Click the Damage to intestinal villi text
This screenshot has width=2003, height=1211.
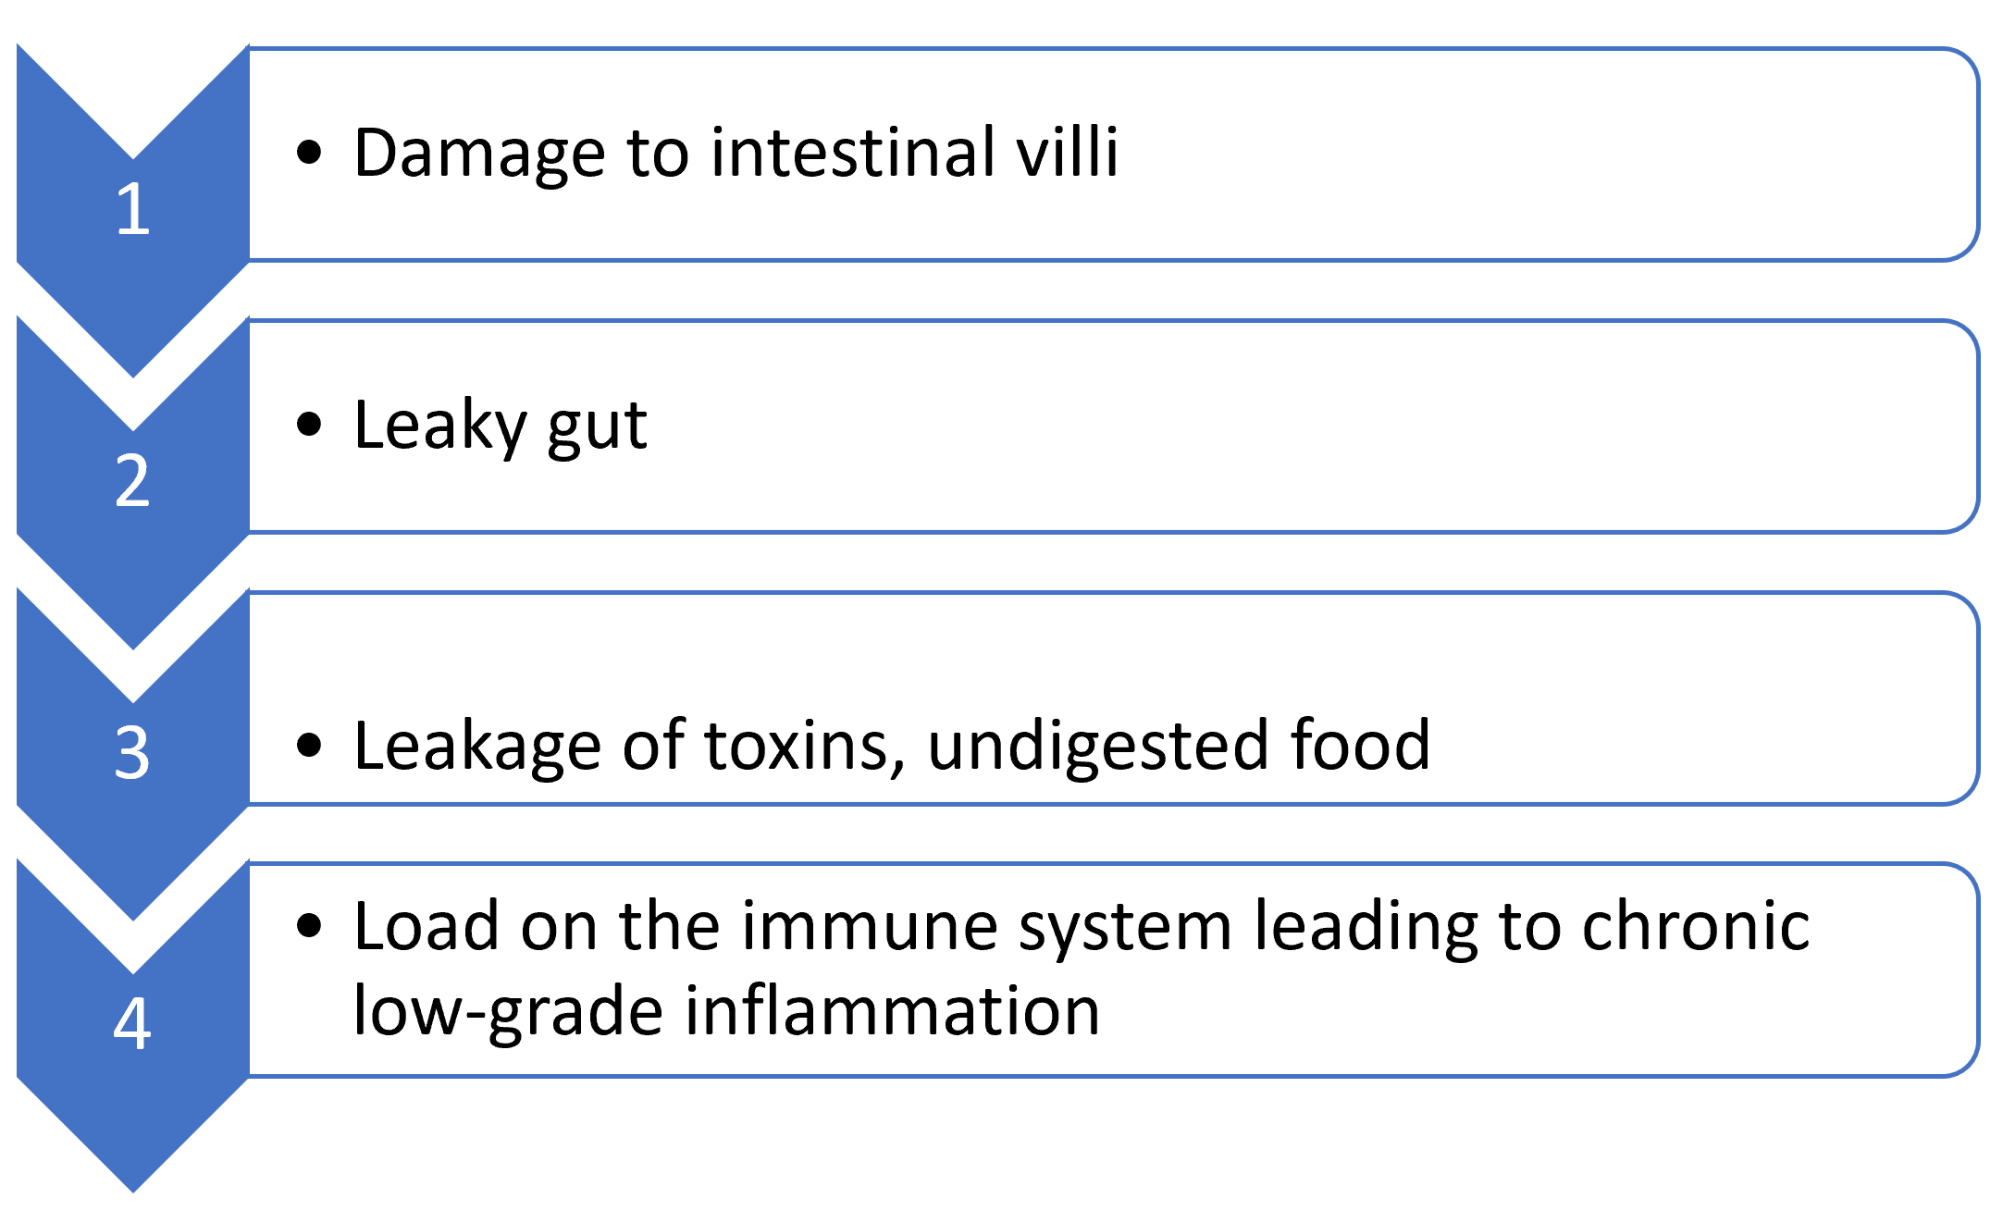pyautogui.click(x=736, y=153)
